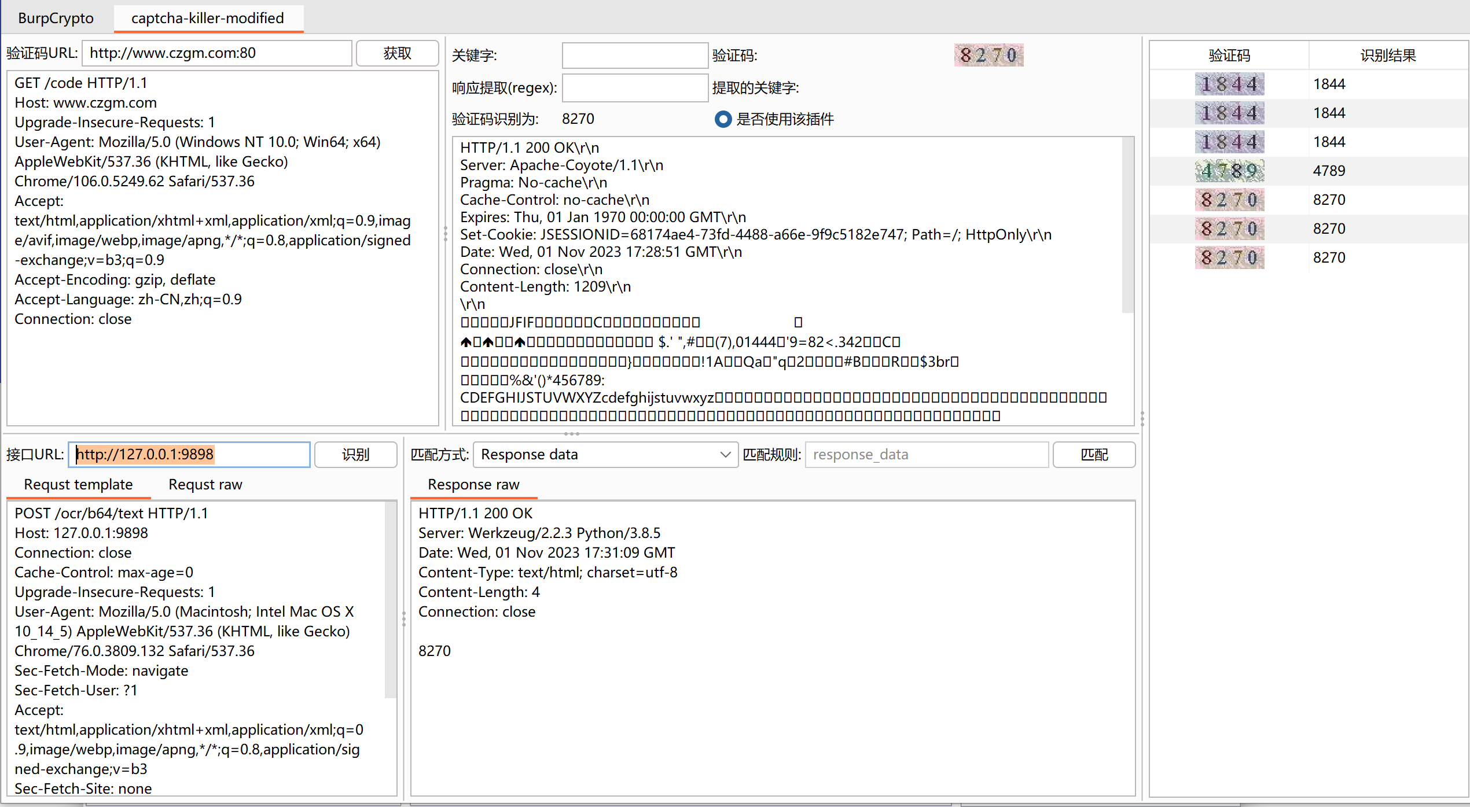Viewport: 1470px width, 807px height.
Task: Click the captcha response panel vertical scrollbar
Action: coord(1127,226)
